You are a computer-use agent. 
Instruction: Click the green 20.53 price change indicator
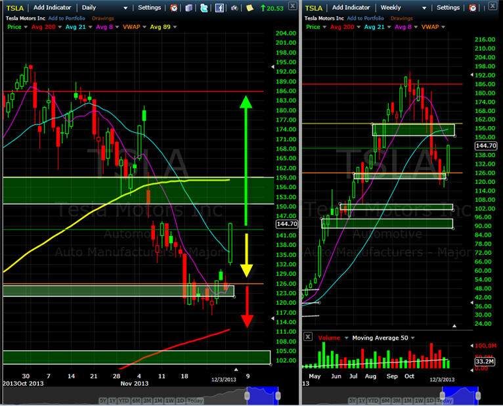pyautogui.click(x=272, y=8)
